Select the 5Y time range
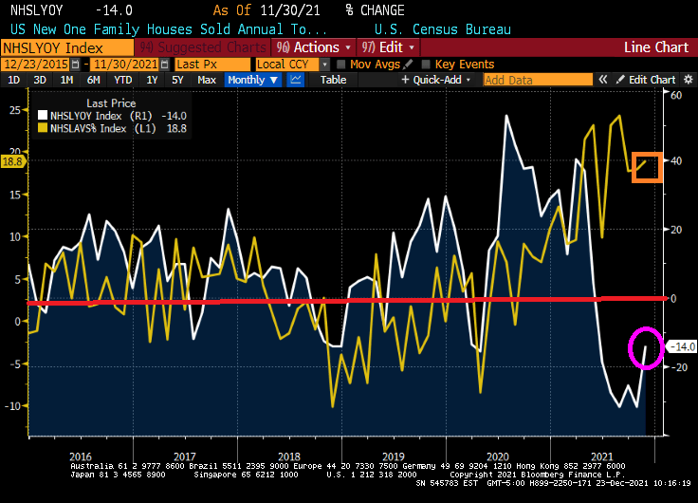Viewport: 698px width, 503px height. pos(177,80)
